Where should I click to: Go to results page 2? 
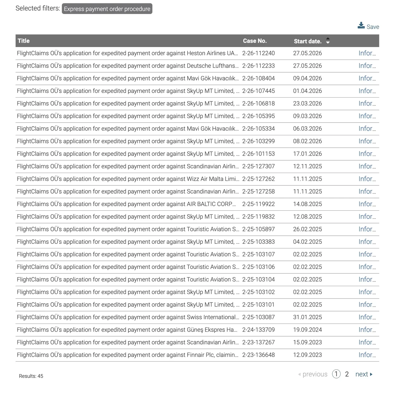click(x=347, y=374)
